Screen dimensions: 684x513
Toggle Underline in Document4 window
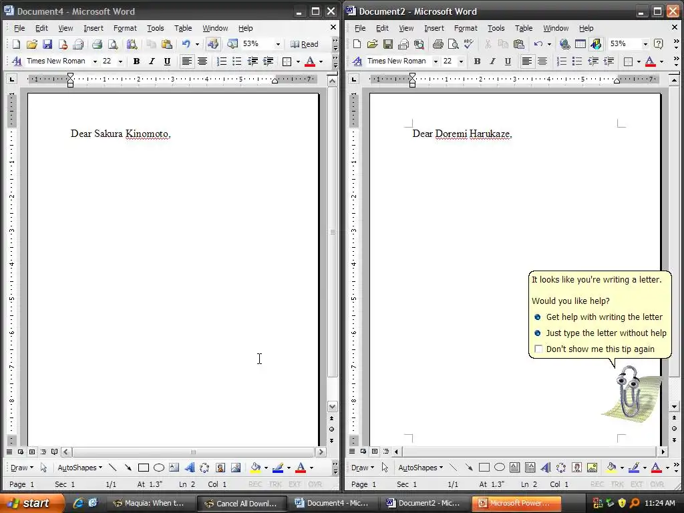167,61
